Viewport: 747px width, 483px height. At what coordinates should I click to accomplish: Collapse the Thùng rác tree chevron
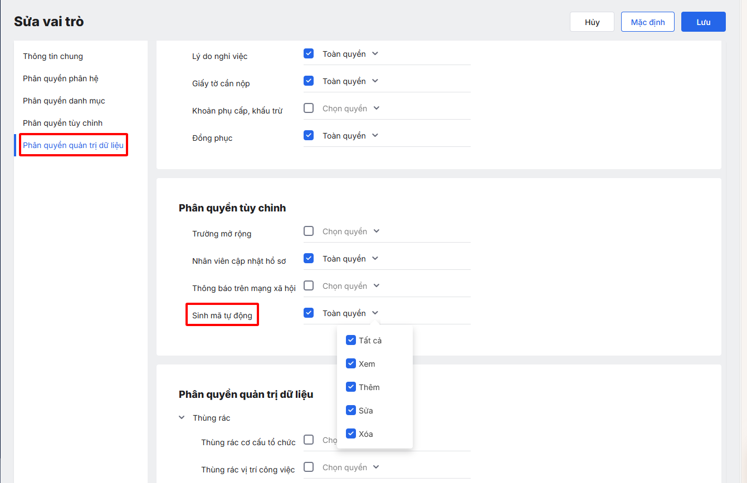[x=182, y=418]
